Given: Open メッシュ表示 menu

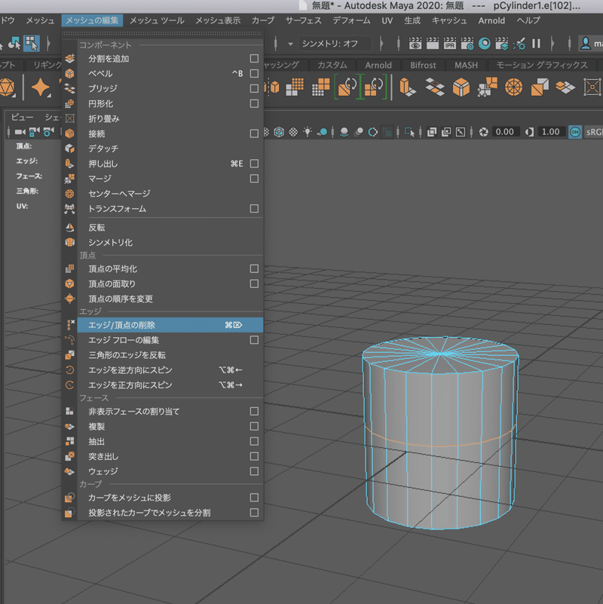Looking at the screenshot, I should coord(218,20).
